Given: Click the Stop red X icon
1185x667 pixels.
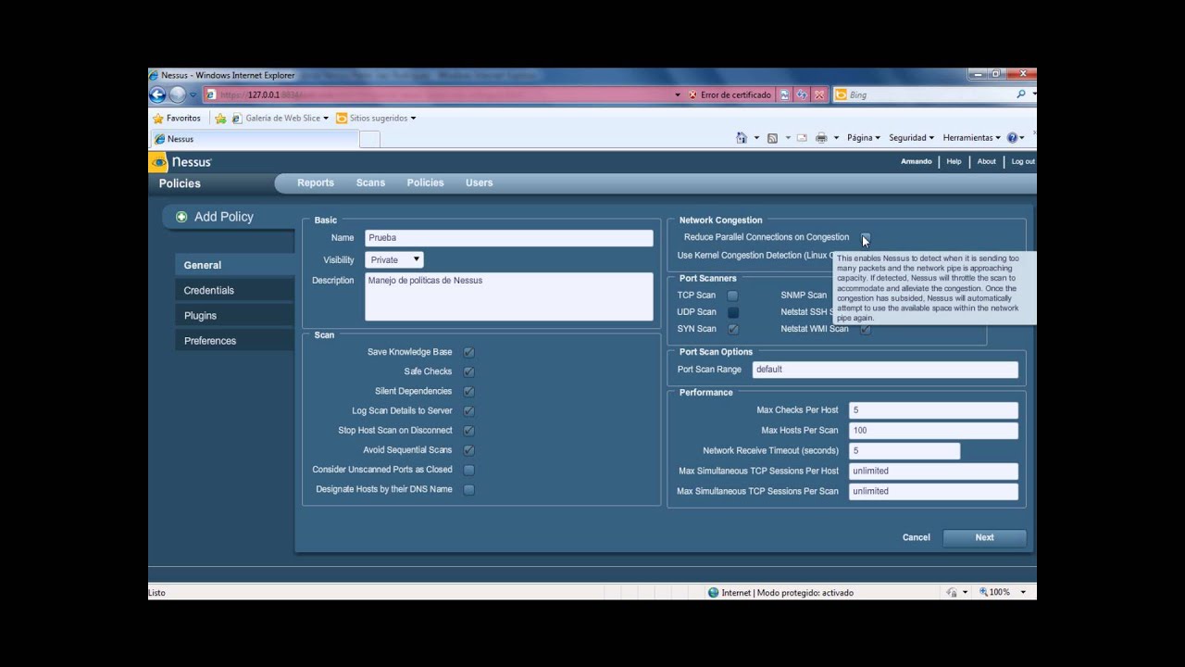Looking at the screenshot, I should (818, 94).
